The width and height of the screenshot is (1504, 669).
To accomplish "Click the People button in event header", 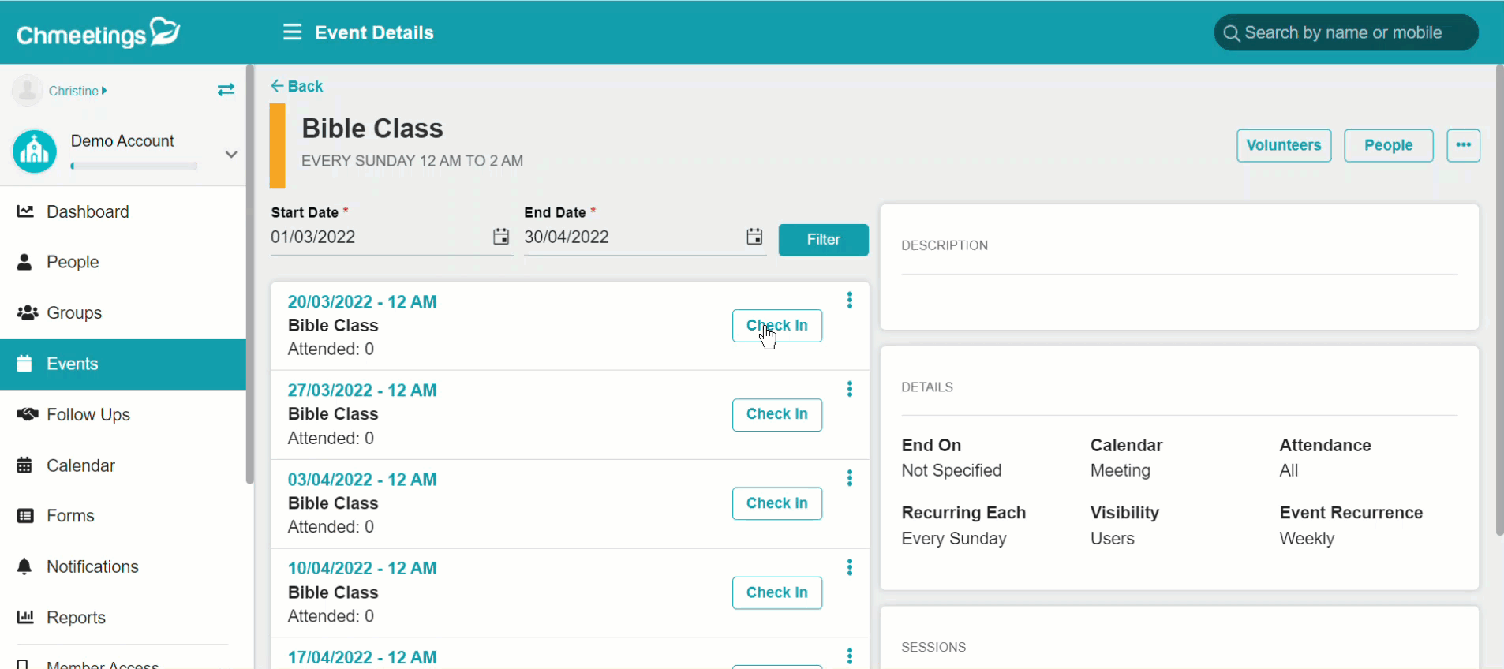I will click(x=1388, y=145).
